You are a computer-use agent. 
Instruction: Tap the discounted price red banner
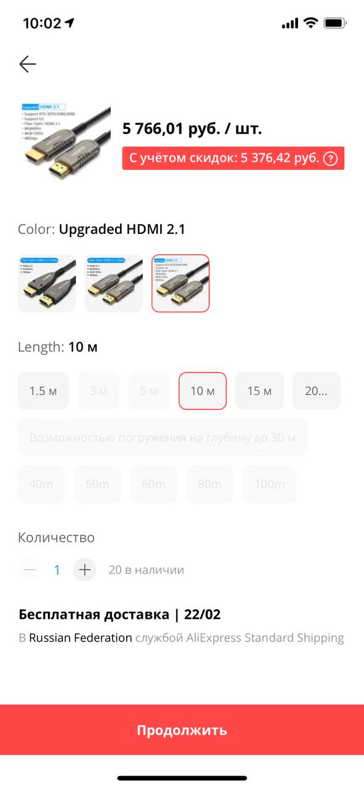[x=233, y=158]
